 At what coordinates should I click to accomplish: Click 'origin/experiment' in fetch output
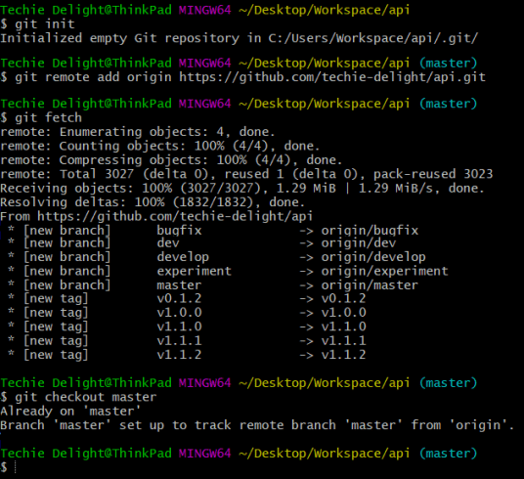[384, 271]
